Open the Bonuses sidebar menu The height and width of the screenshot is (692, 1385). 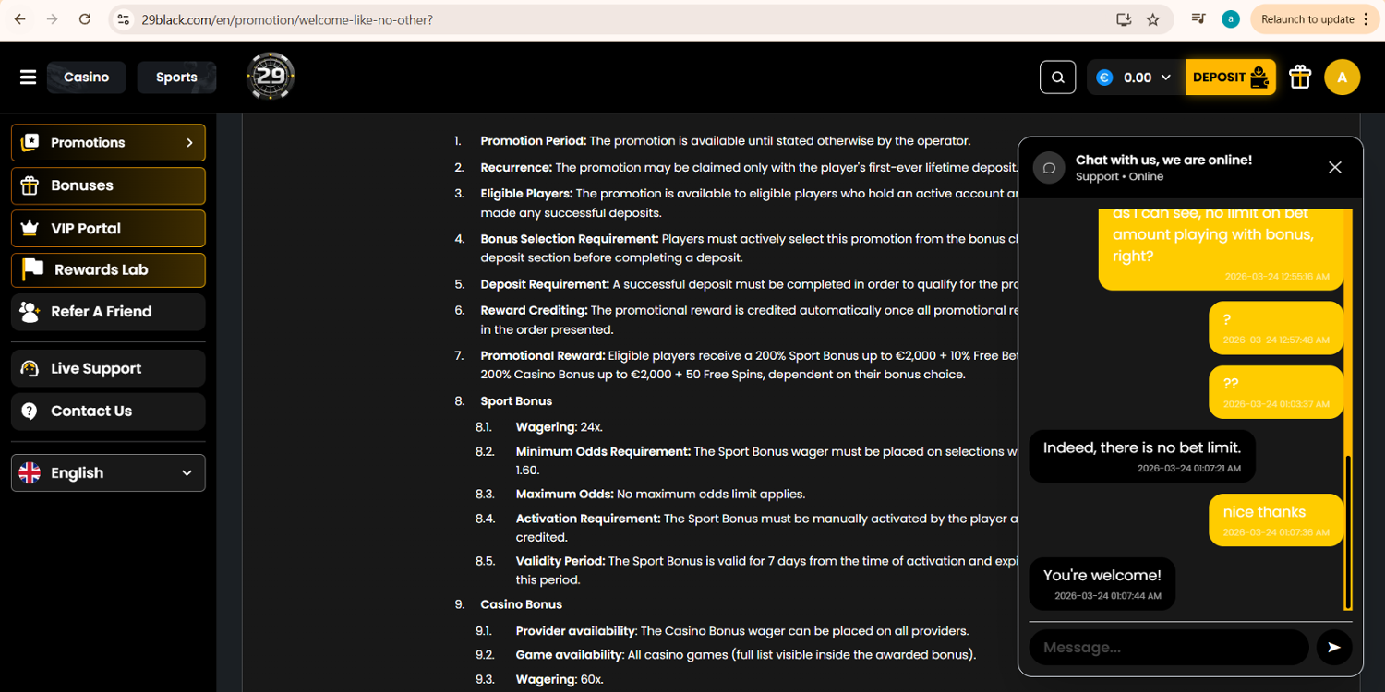[108, 185]
